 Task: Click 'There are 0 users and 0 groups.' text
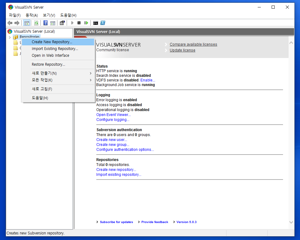[x=123, y=135]
